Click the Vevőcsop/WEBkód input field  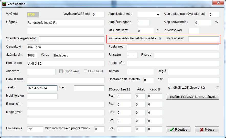tap(99, 15)
